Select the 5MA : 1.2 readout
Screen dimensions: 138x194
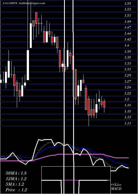tap(15, 184)
